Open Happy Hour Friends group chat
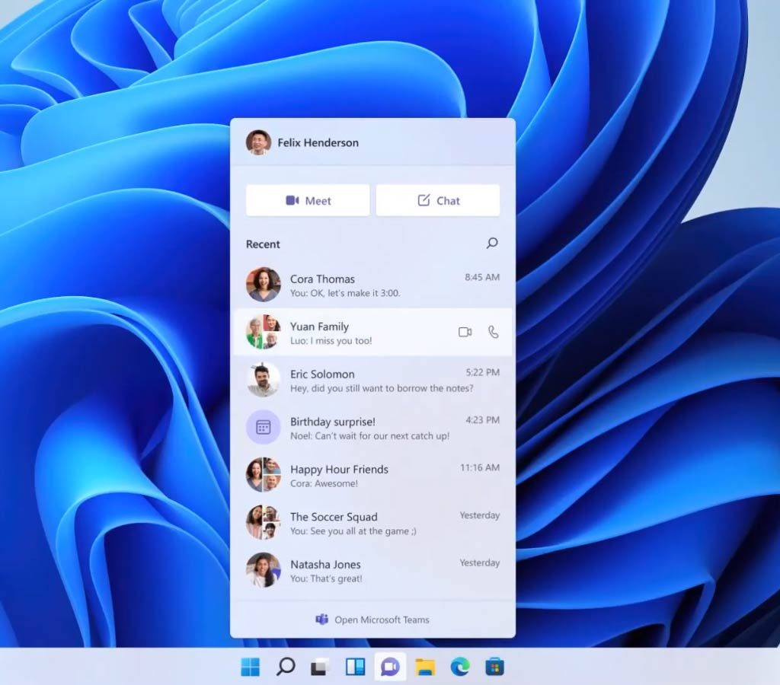 click(372, 475)
